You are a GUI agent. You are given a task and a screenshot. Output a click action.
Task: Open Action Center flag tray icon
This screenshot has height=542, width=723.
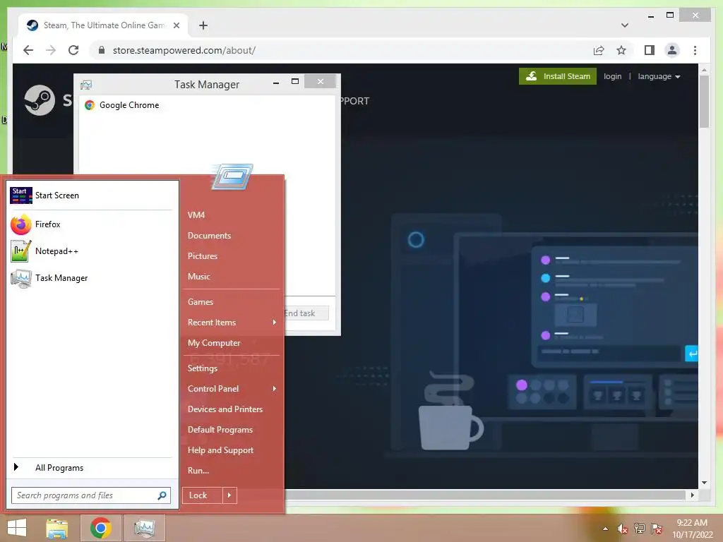657,529
